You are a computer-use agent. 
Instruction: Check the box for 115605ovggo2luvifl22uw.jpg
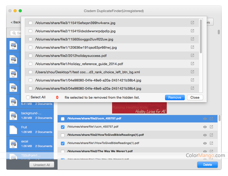click(x=30, y=39)
